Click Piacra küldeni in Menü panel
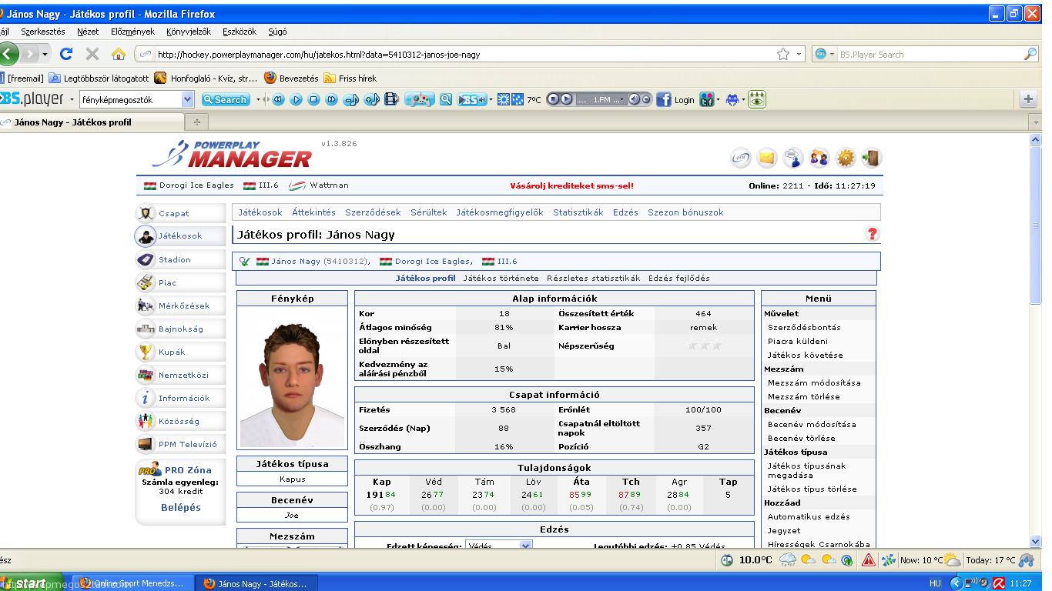 click(x=798, y=341)
